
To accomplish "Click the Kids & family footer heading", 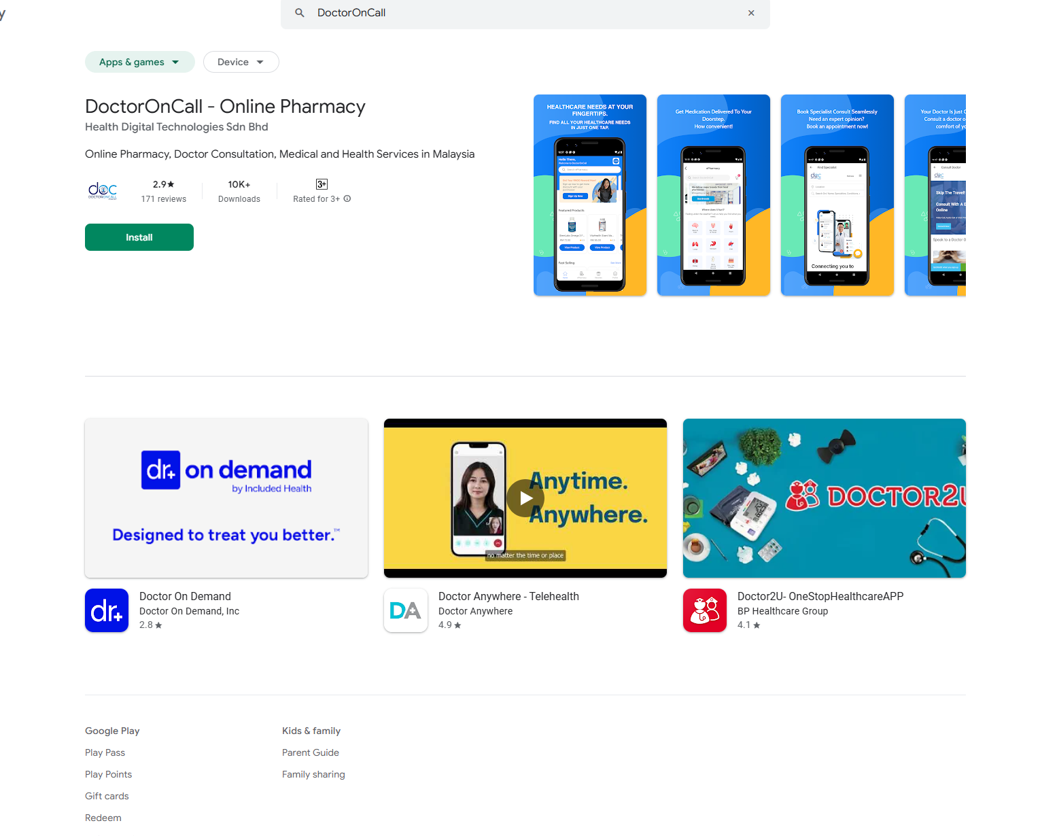I will [311, 731].
